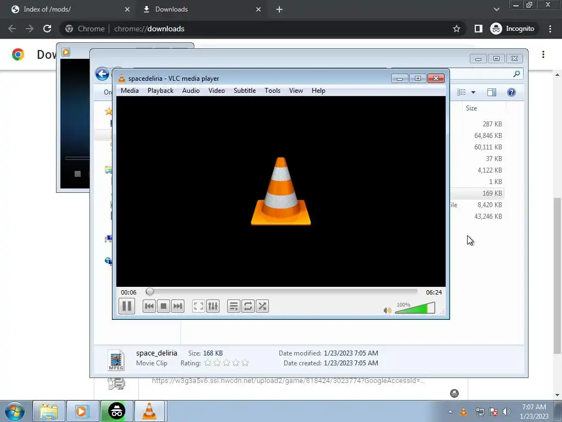Open Explorer change view dropdown arrow

coord(473,92)
